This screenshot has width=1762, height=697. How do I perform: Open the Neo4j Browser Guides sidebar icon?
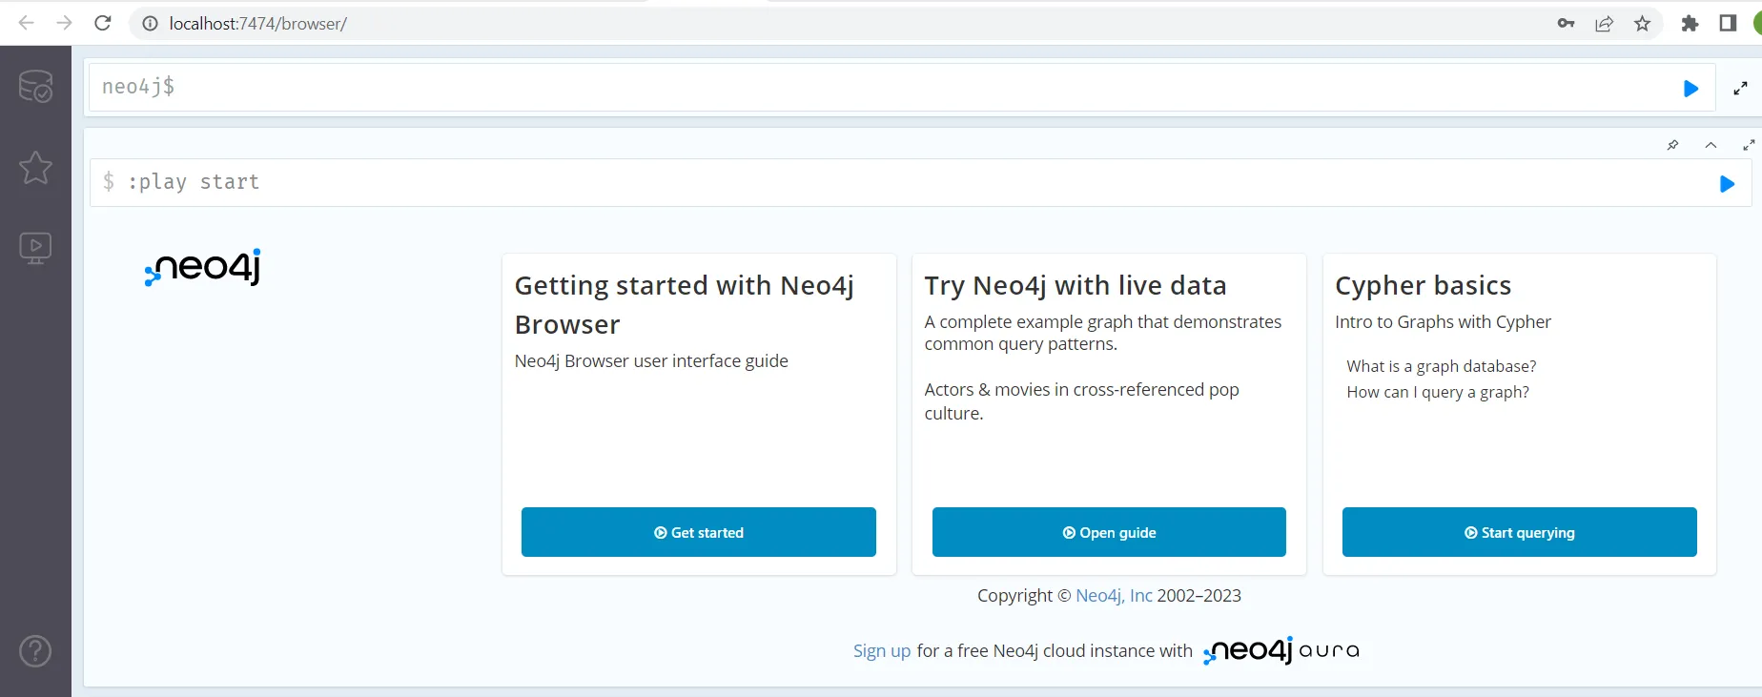point(35,249)
